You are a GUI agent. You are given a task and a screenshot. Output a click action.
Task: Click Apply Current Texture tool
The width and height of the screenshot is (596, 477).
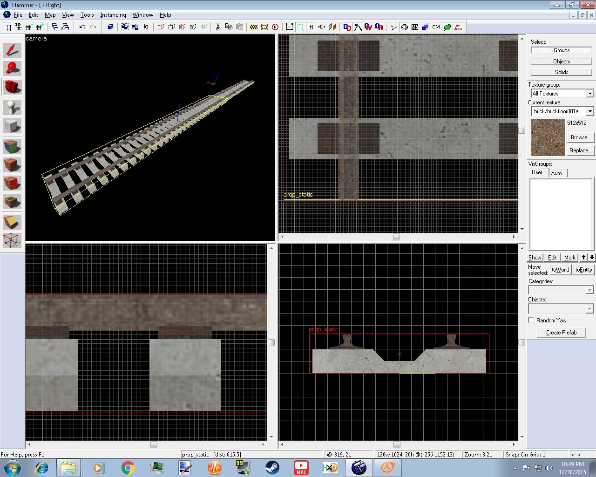[12, 165]
